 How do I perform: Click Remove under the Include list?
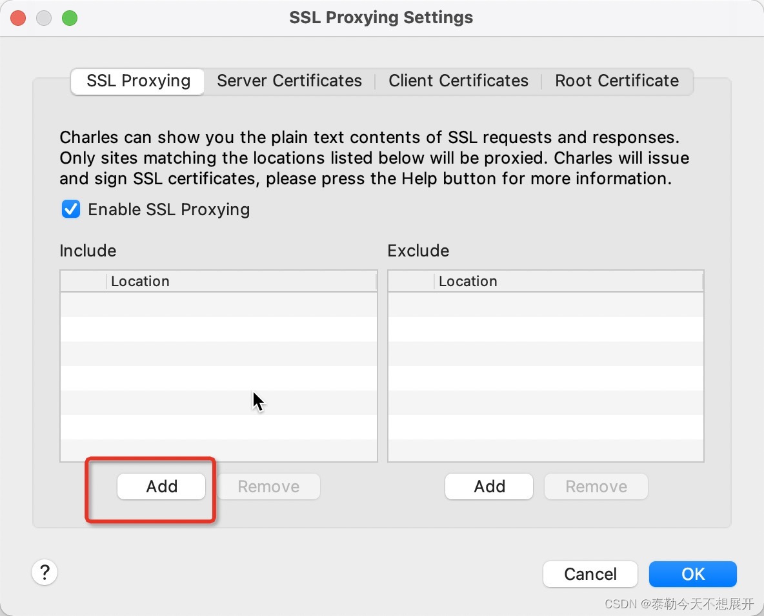[268, 486]
